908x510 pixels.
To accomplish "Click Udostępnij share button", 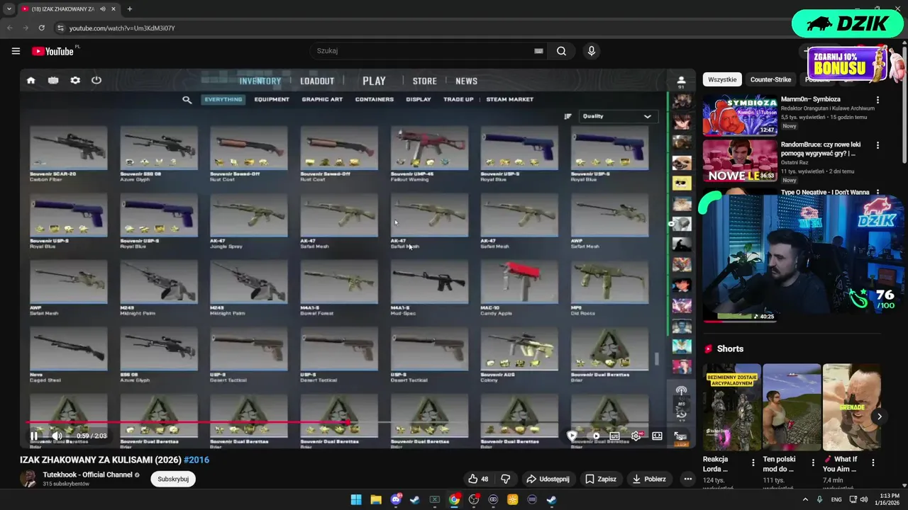I will coord(548,479).
